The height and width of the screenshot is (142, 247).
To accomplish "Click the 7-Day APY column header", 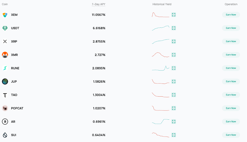I will click(x=98, y=4).
